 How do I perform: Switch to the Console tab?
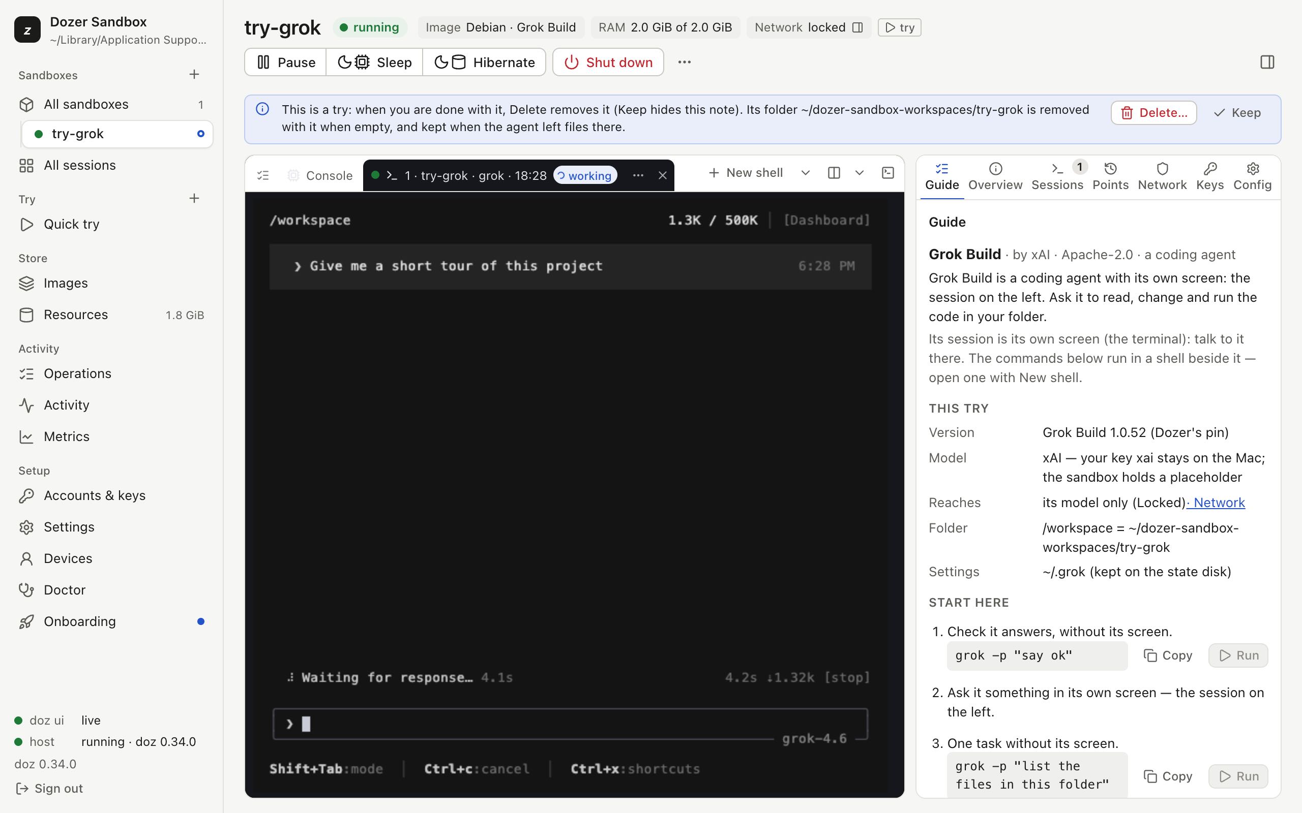pos(320,175)
